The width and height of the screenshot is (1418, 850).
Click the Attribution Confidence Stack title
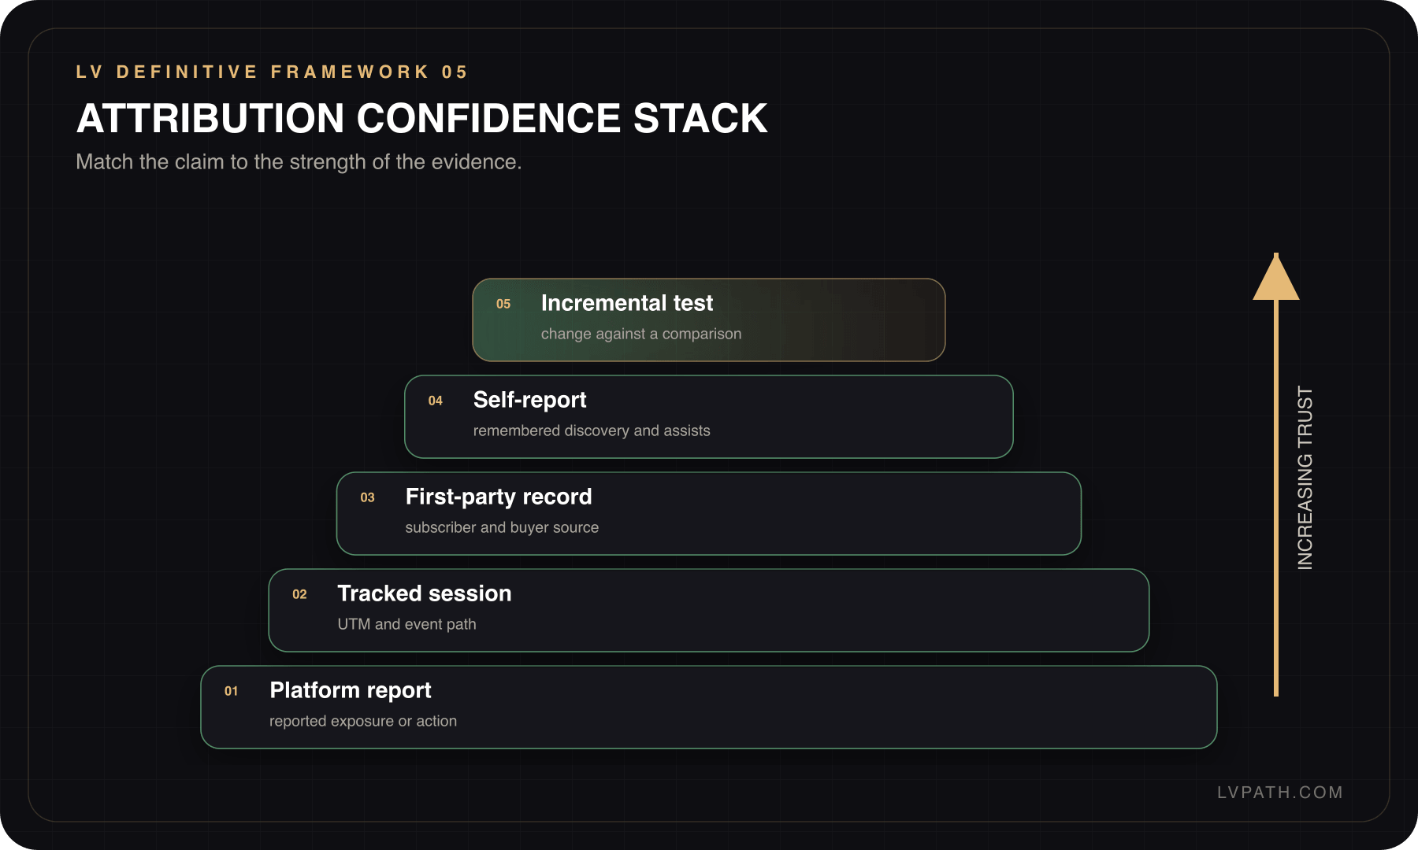[422, 118]
